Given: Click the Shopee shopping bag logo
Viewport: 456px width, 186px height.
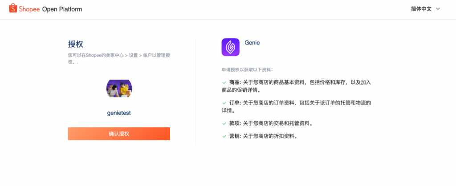Looking at the screenshot, I should pos(13,8).
